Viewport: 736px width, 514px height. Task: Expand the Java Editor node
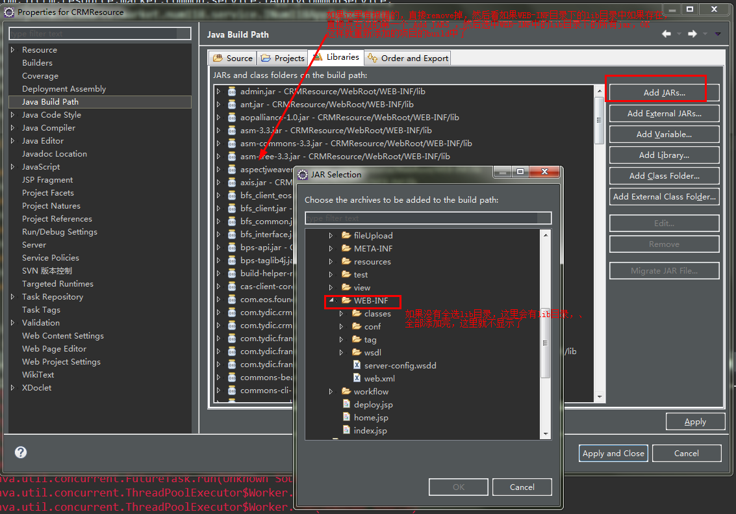pos(13,141)
